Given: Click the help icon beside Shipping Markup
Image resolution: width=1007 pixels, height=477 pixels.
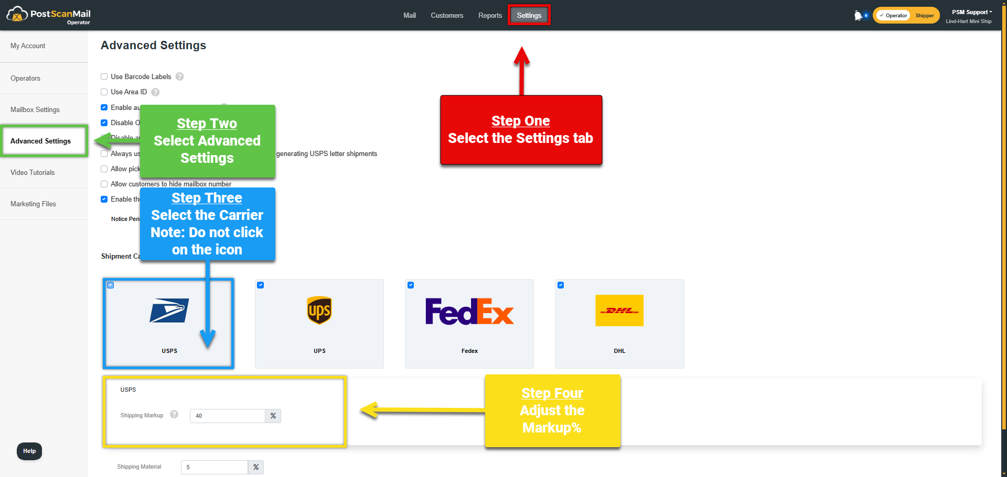Looking at the screenshot, I should click(x=174, y=414).
